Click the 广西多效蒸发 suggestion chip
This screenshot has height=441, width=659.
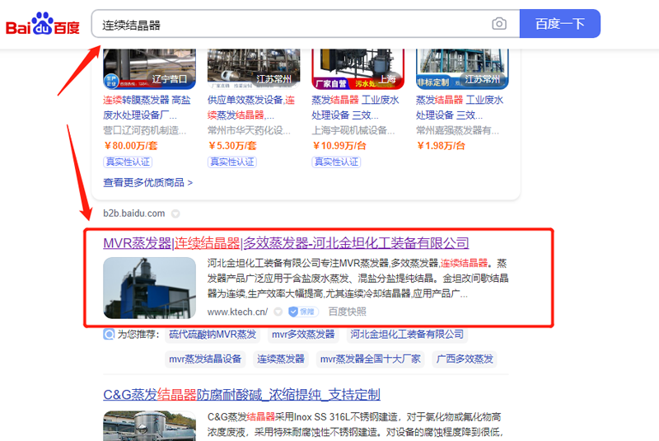click(465, 359)
